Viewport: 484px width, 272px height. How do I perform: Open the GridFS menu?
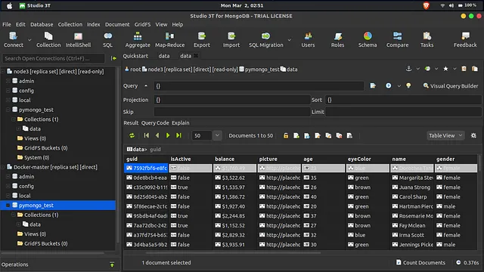pyautogui.click(x=142, y=24)
